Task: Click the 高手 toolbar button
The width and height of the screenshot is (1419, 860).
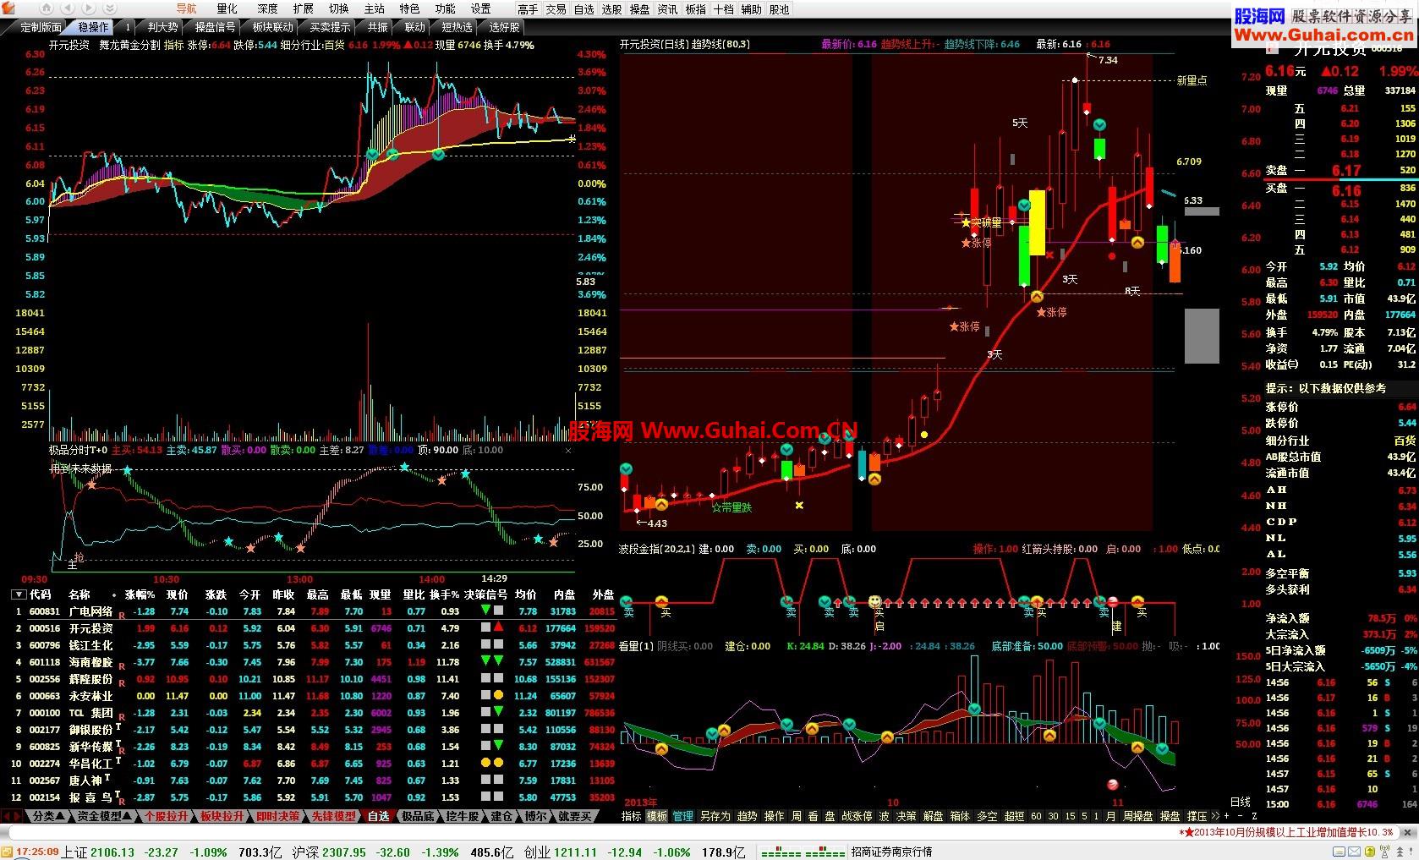Action: click(x=528, y=9)
